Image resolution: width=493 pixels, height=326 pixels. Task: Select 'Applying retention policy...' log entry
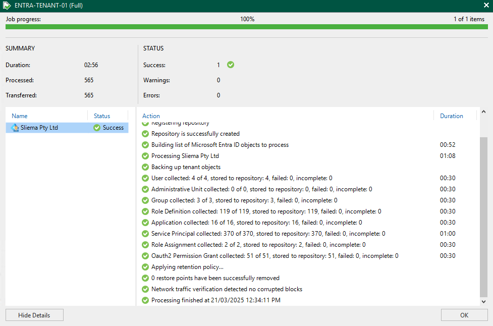[x=187, y=267]
